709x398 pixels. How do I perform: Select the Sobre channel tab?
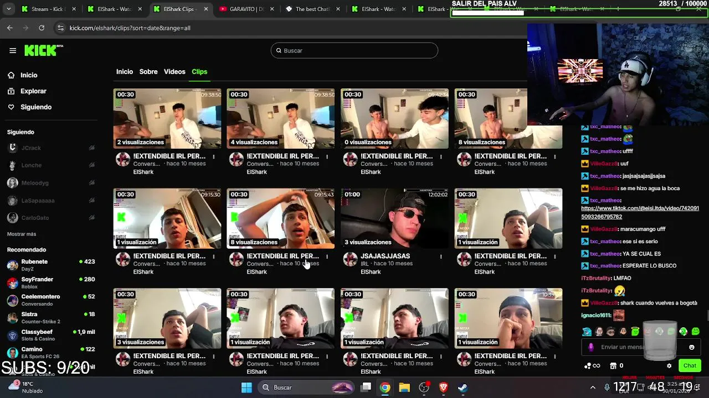click(148, 72)
